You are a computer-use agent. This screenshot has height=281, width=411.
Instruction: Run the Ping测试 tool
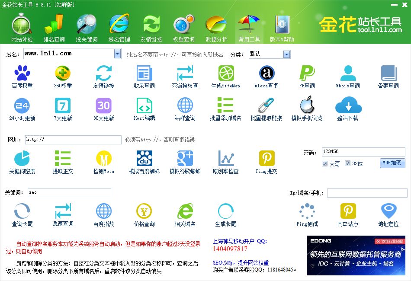pyautogui.click(x=307, y=211)
